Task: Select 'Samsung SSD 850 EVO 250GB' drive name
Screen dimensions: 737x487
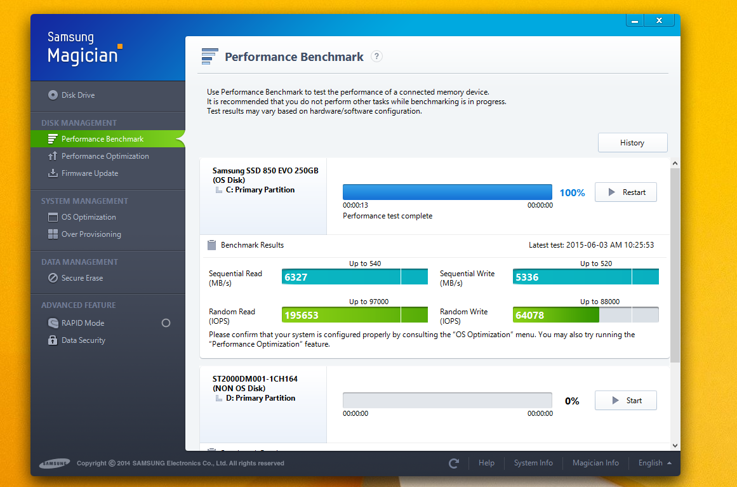Action: coord(265,171)
